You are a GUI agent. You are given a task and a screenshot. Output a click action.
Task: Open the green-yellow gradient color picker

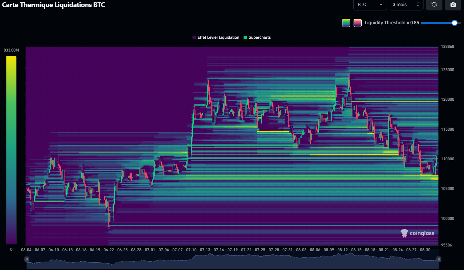pos(346,23)
